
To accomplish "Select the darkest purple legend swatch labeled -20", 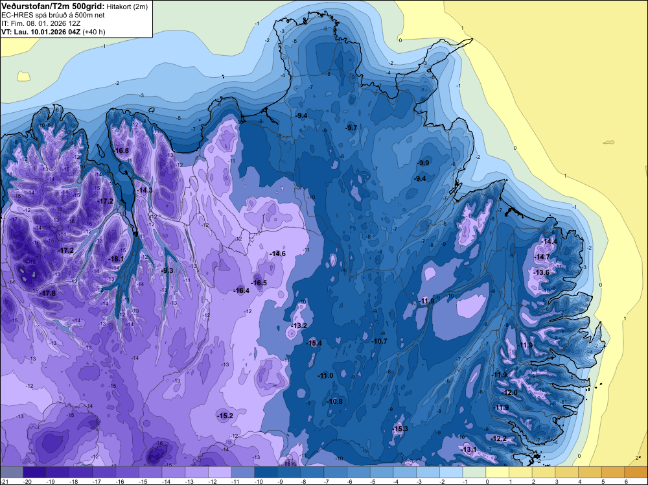I will coord(35,472).
